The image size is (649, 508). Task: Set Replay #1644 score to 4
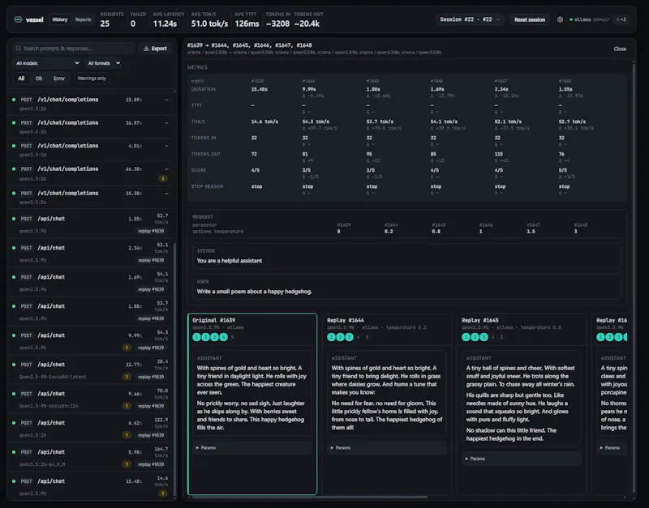(x=358, y=337)
